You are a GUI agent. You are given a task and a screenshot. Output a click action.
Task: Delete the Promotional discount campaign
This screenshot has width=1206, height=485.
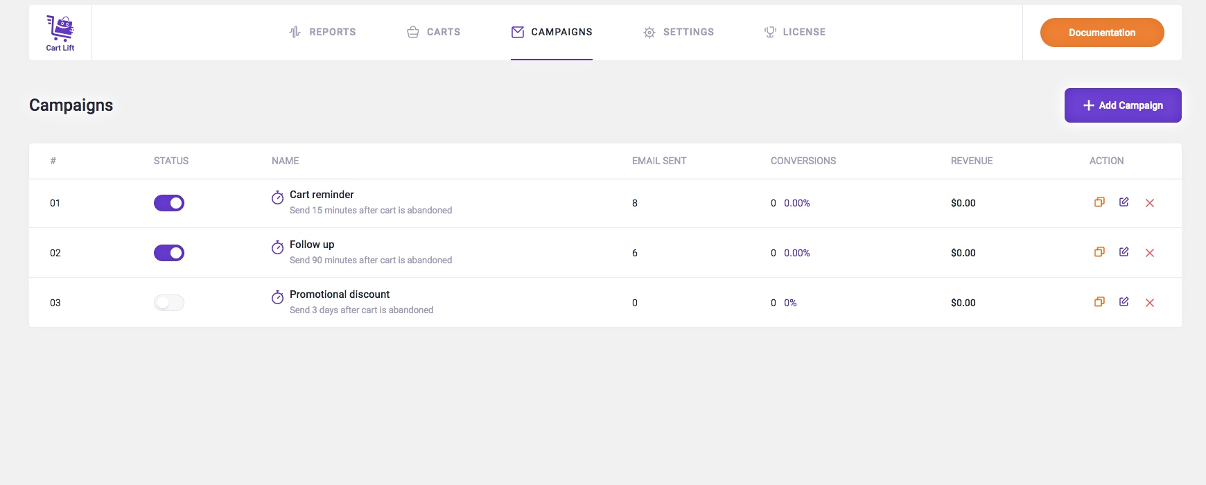point(1150,303)
